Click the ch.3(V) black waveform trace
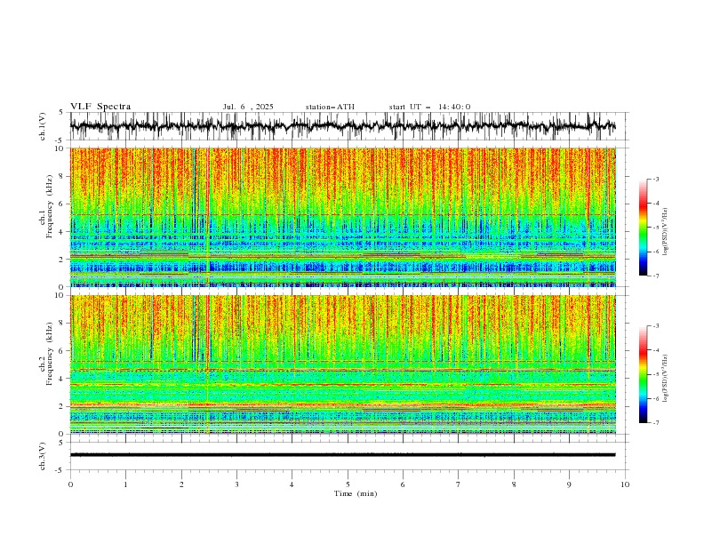The width and height of the screenshot is (704, 544). tap(343, 455)
